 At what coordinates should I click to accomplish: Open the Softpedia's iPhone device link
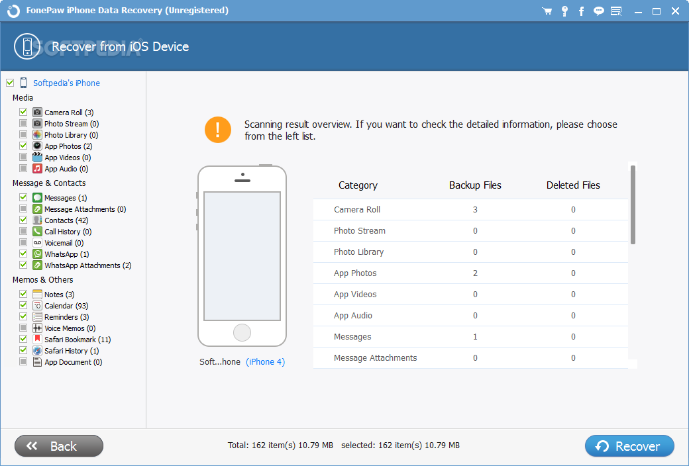click(x=66, y=83)
